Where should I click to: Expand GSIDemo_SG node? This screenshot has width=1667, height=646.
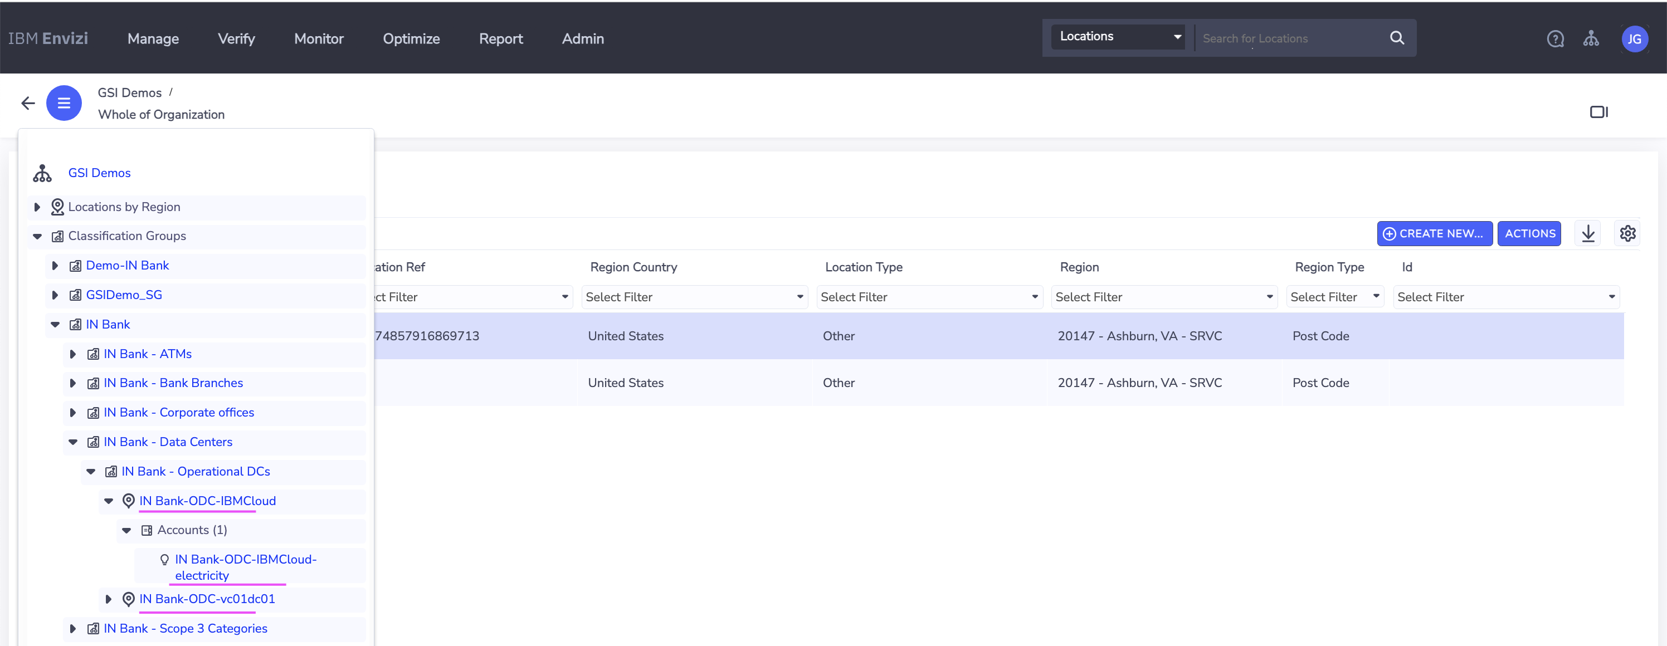pos(55,295)
